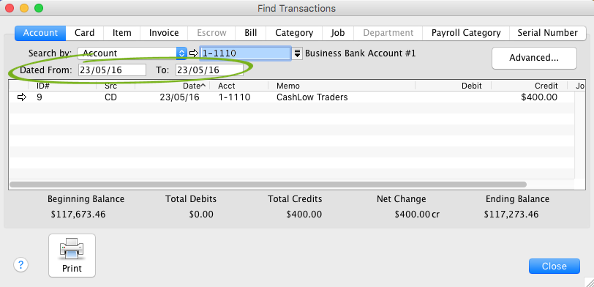The image size is (594, 287).
Task: Open the Bill tab
Action: (251, 33)
